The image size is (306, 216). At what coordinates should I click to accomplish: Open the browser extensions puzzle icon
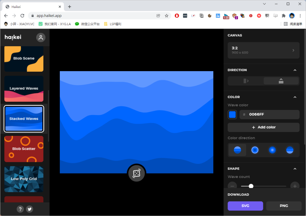point(284,16)
